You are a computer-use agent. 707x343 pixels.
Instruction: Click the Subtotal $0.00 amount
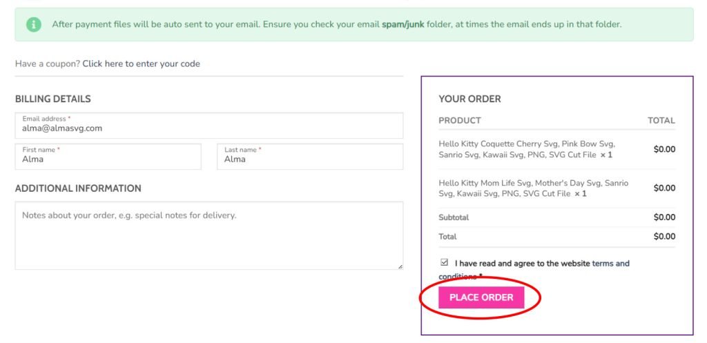click(664, 217)
